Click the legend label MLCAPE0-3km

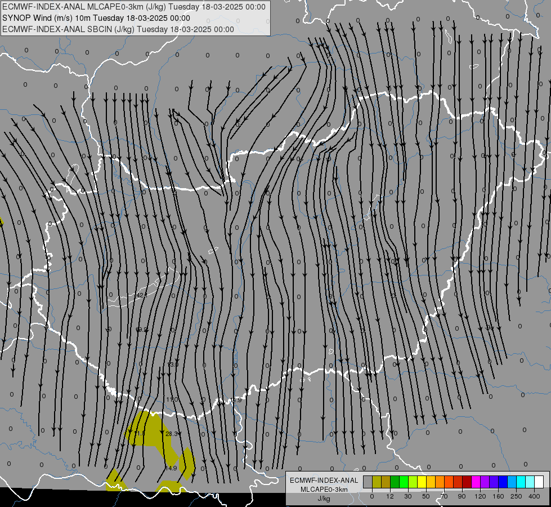[324, 490]
